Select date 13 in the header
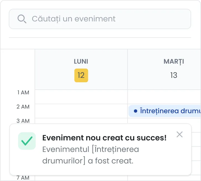Image resolution: width=201 pixels, height=181 pixels. (174, 75)
